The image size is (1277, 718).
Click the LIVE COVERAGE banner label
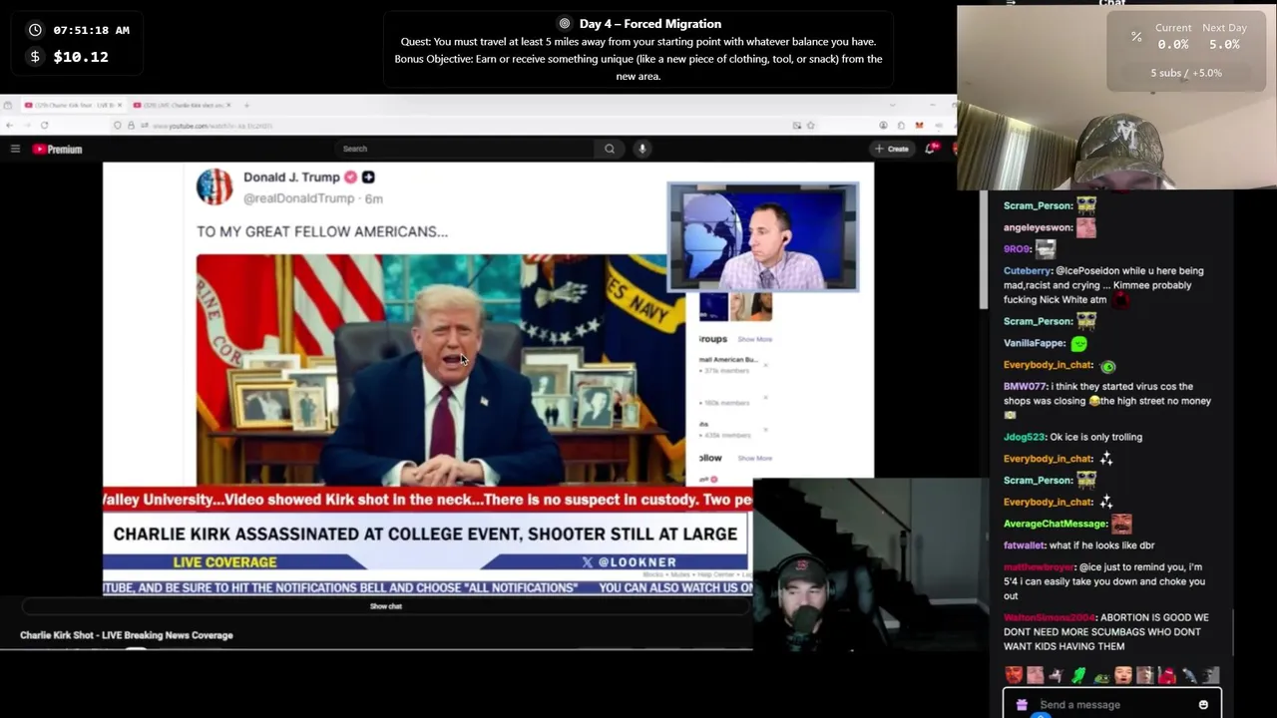point(224,562)
